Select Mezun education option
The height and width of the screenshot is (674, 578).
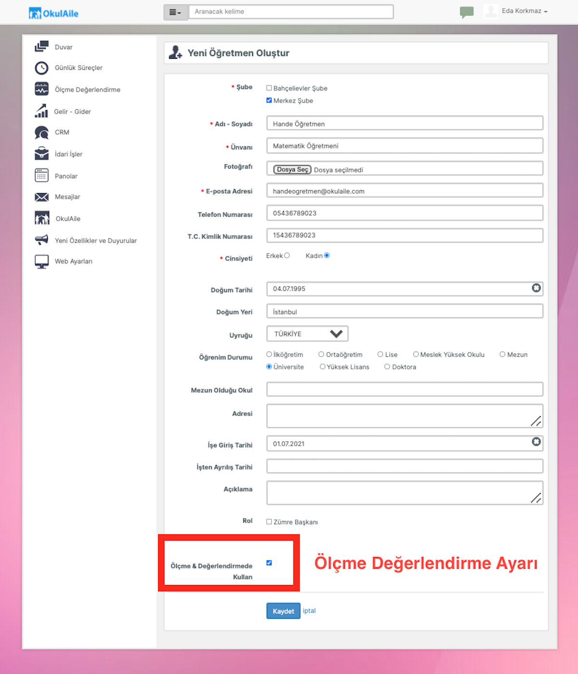pyautogui.click(x=502, y=354)
